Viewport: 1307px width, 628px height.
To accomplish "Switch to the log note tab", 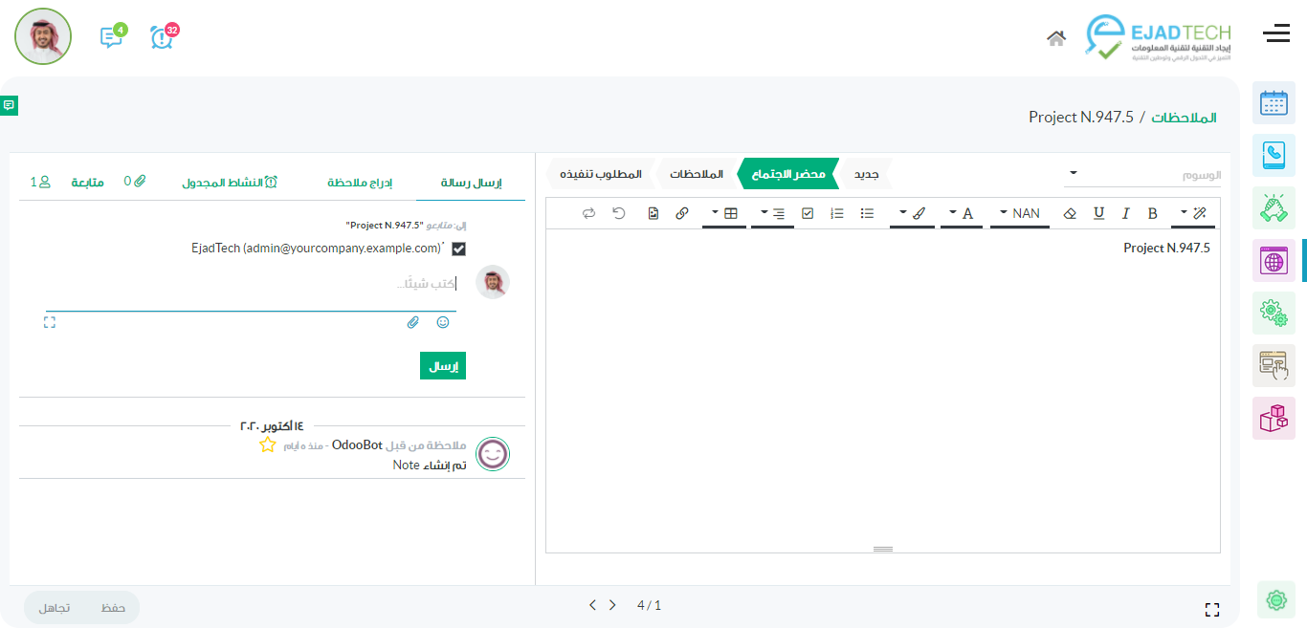I will click(360, 182).
